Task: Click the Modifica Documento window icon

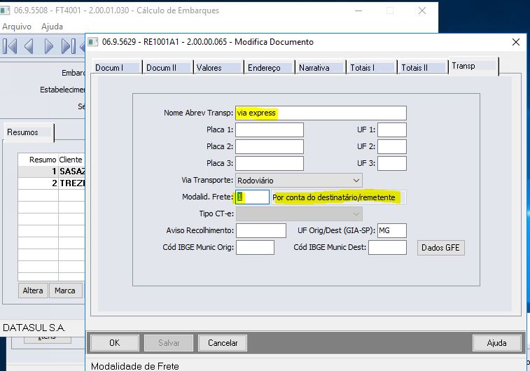Action: point(92,42)
